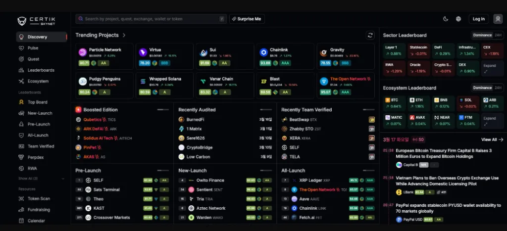Open Qubetics in Boosted Edition

[96, 120]
